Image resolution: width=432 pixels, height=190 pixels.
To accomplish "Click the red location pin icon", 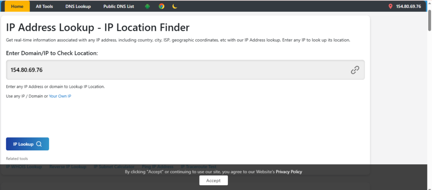I will (390, 6).
